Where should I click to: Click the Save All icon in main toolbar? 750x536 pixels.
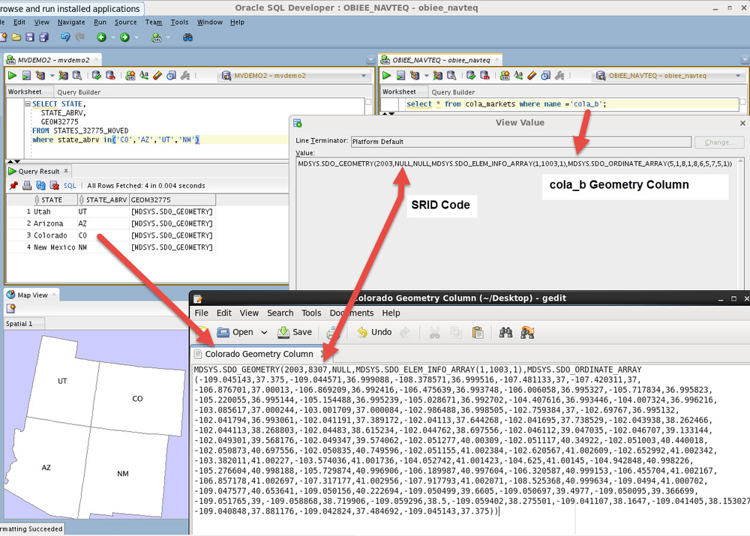pos(43,37)
